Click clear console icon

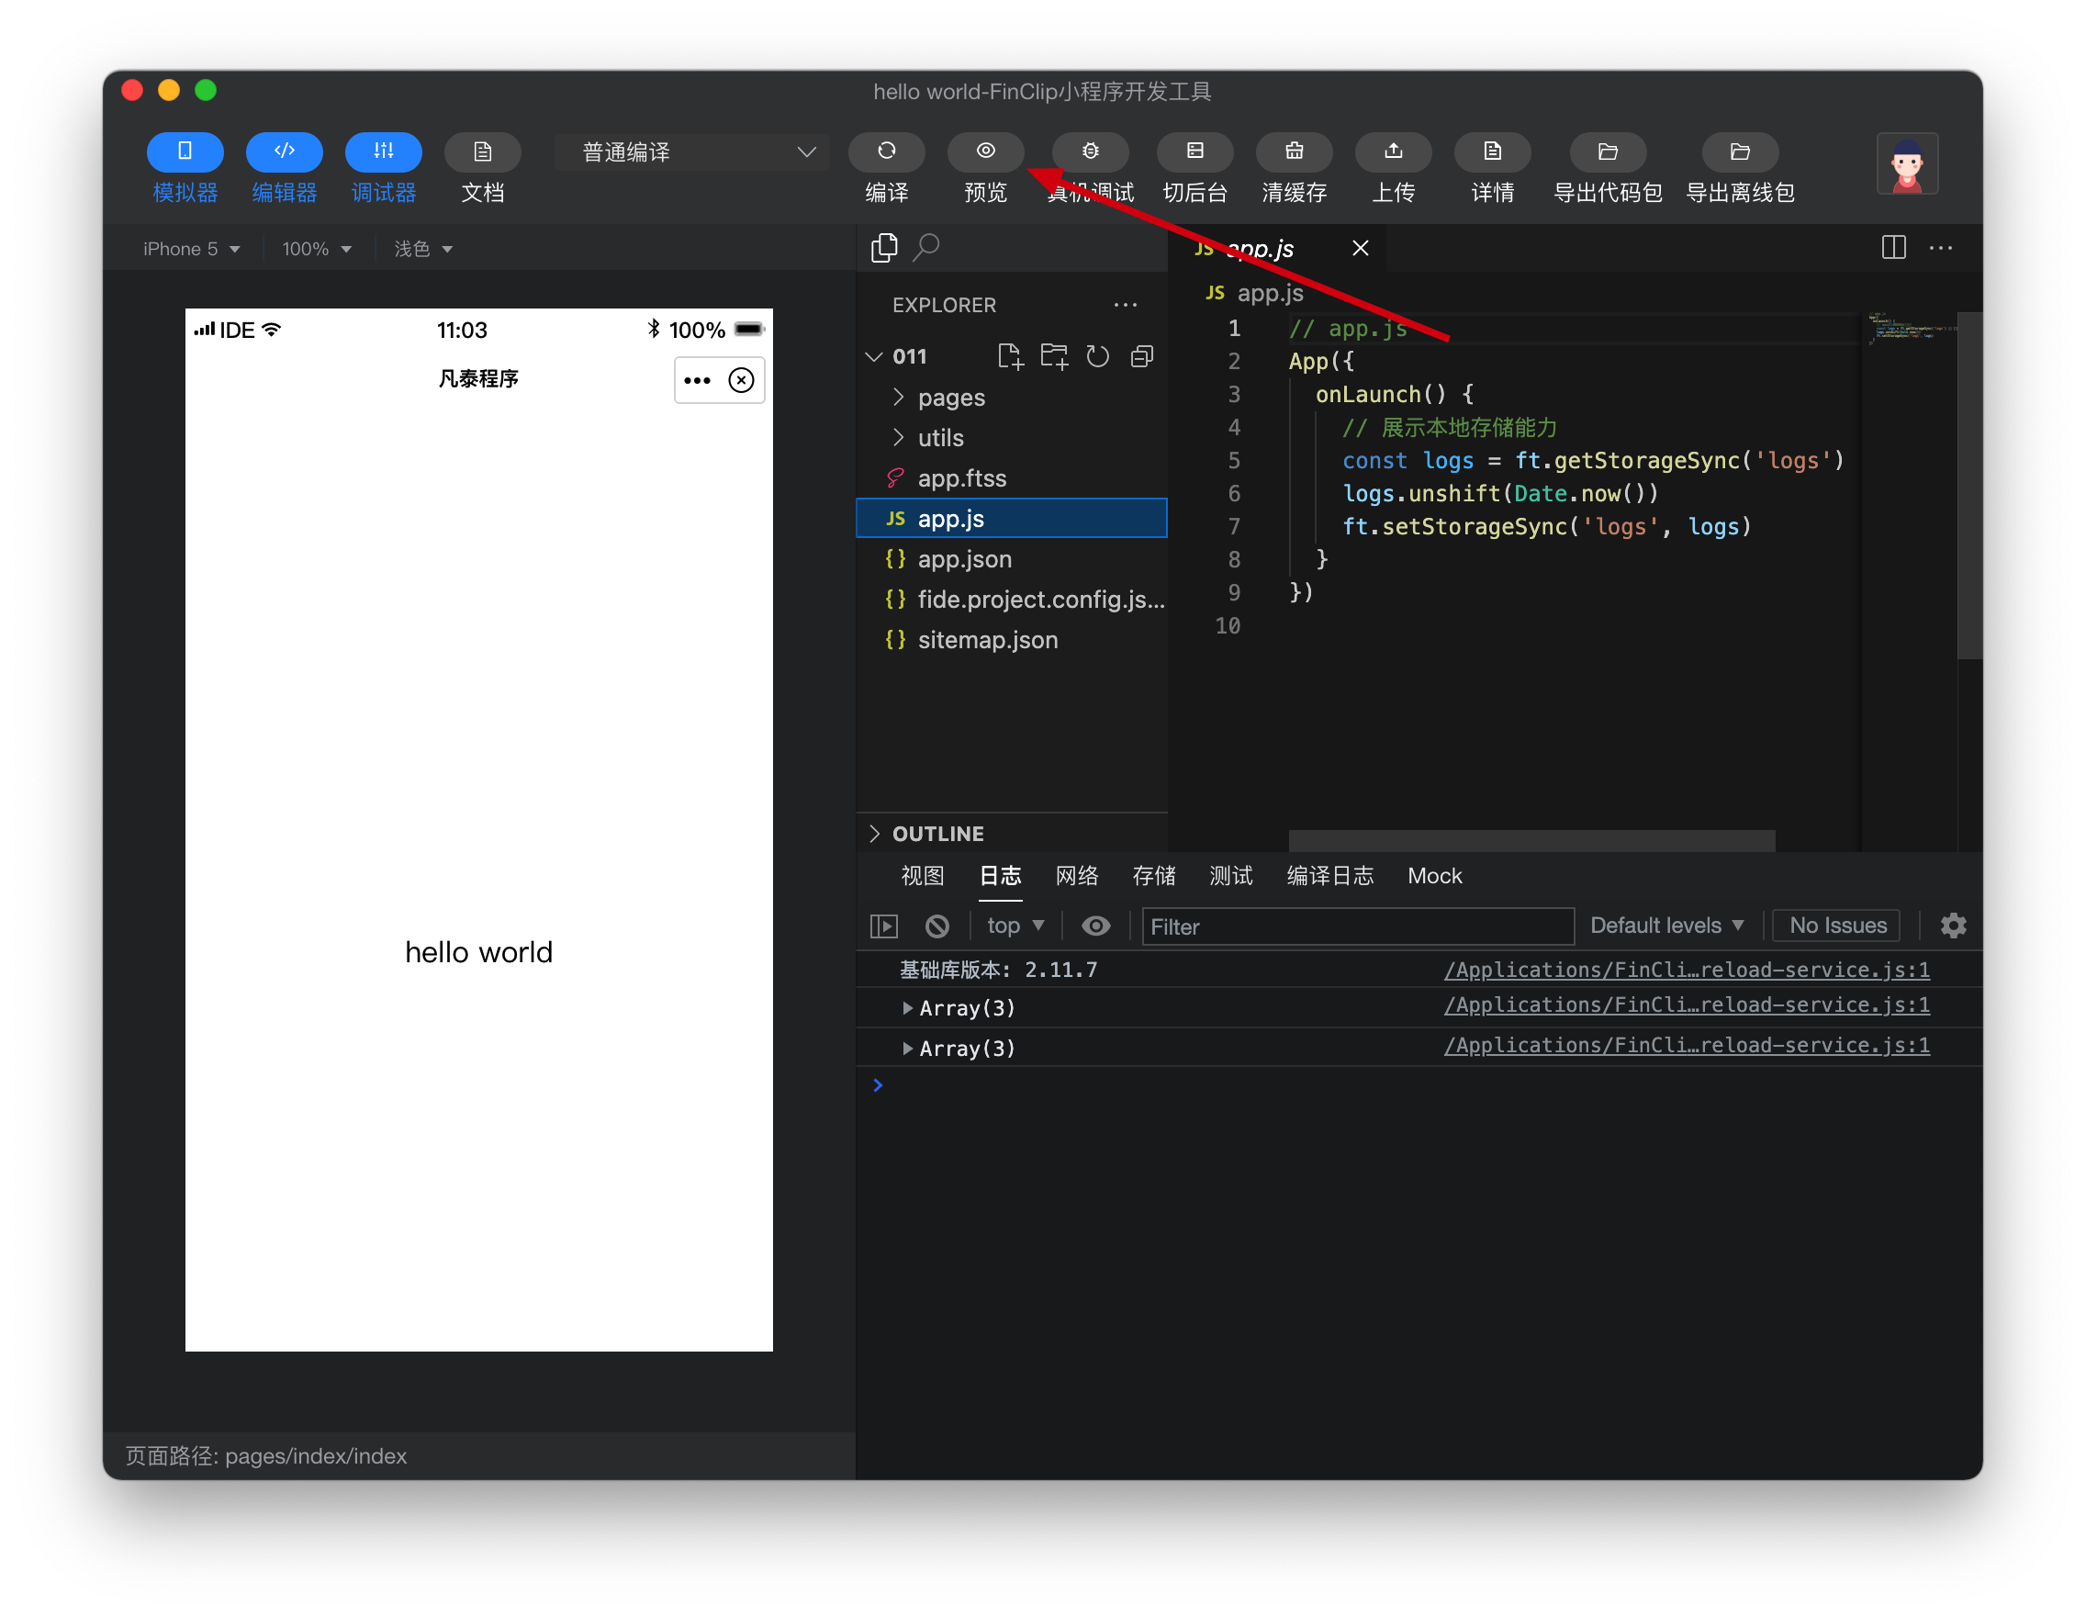point(937,925)
